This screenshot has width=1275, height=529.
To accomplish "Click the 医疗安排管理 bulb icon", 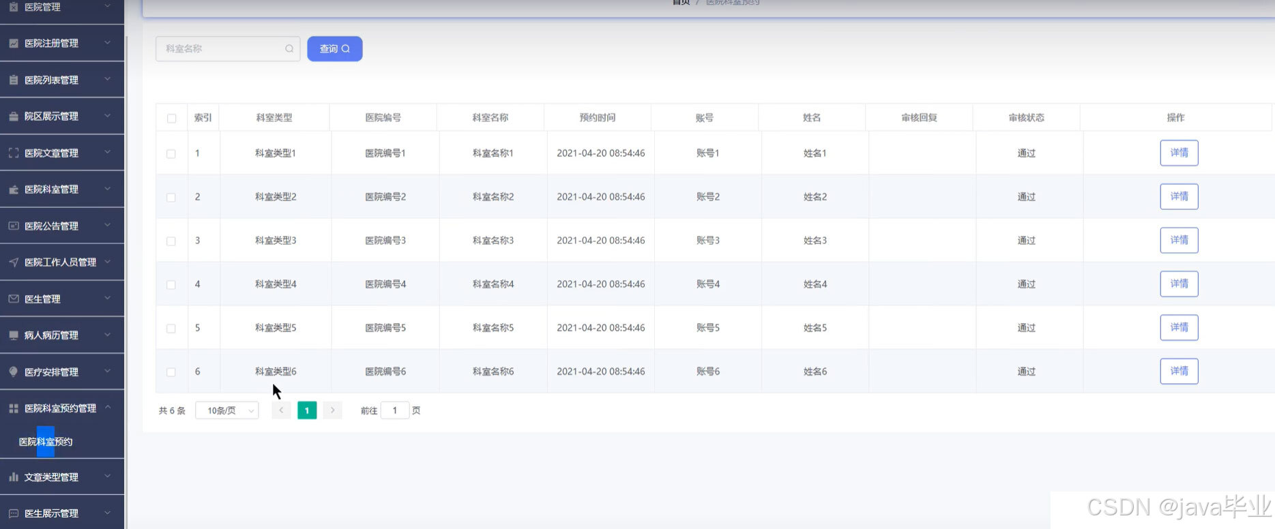I will [14, 372].
